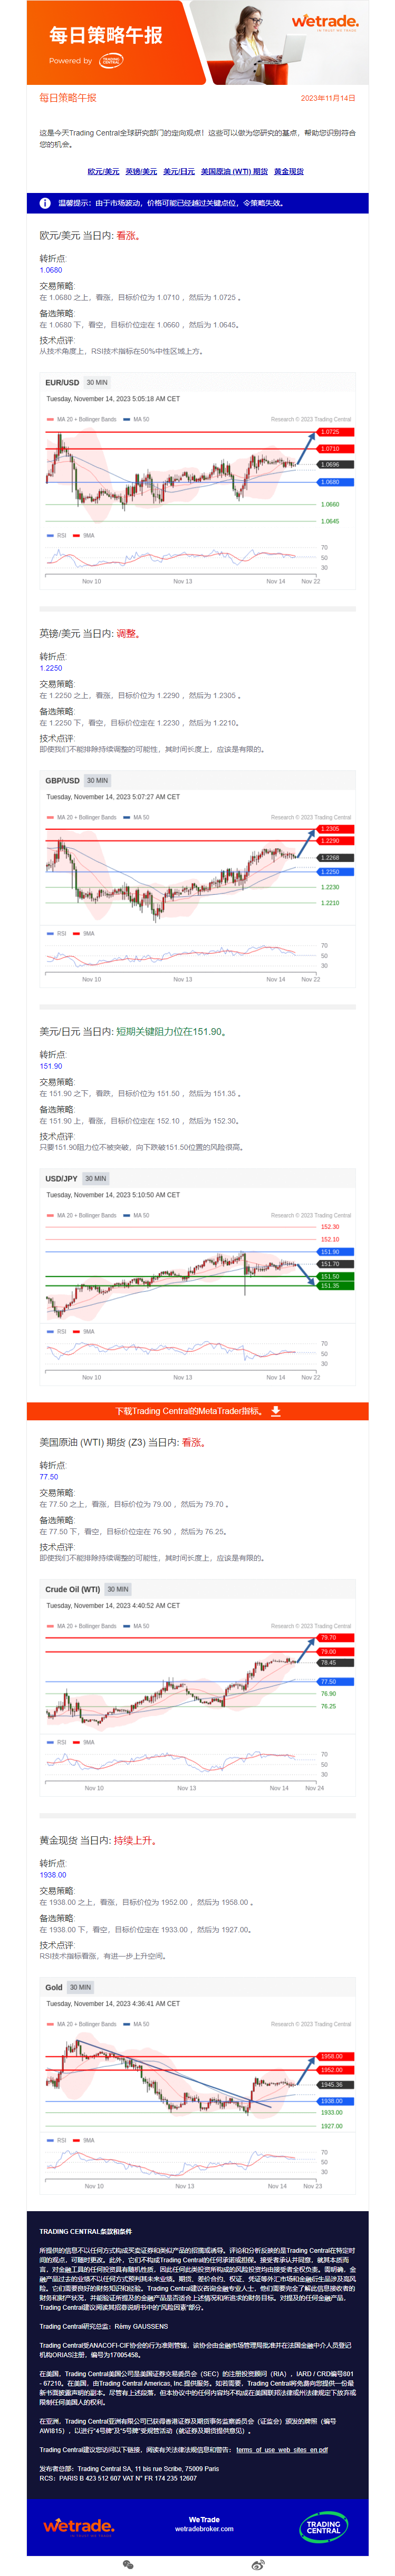Click crude oil pivot value 77.50
The image size is (395, 2576).
click(x=49, y=1477)
